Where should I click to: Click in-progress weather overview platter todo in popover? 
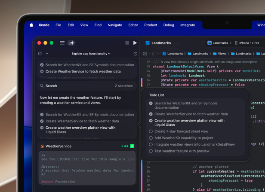189,123
